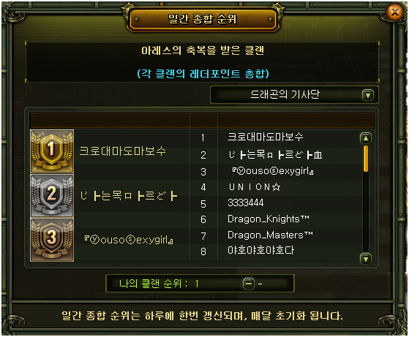Click the silver rank 2 medal icon
409x337 pixels.
(x=52, y=195)
